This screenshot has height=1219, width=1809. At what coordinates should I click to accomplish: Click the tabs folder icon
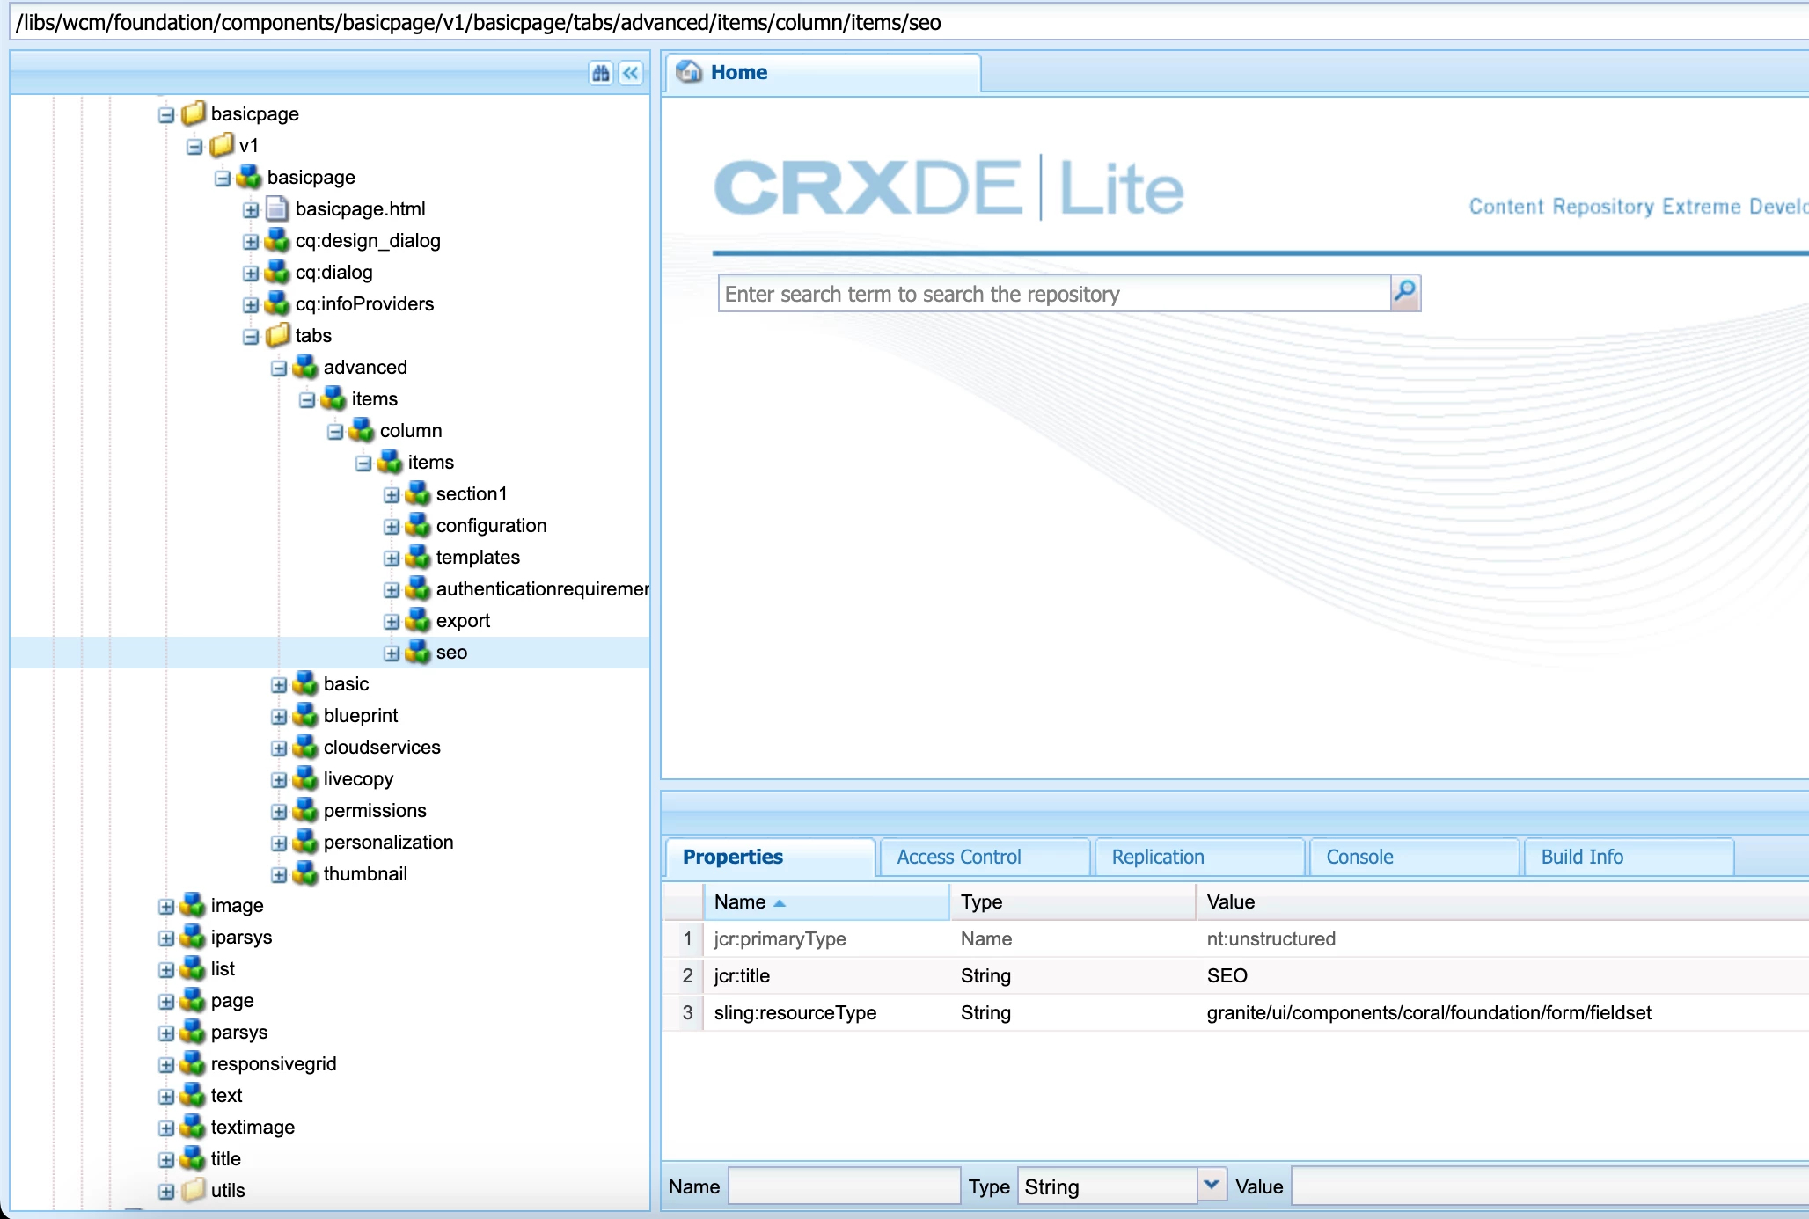(x=277, y=335)
